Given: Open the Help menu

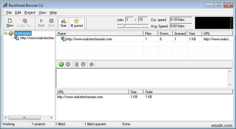Looking at the screenshot, I should tap(53, 12).
